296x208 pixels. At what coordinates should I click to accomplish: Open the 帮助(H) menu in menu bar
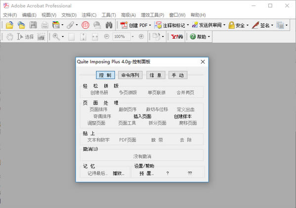point(198,15)
